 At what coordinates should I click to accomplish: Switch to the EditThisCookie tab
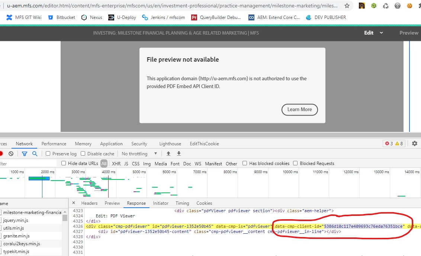click(x=204, y=144)
